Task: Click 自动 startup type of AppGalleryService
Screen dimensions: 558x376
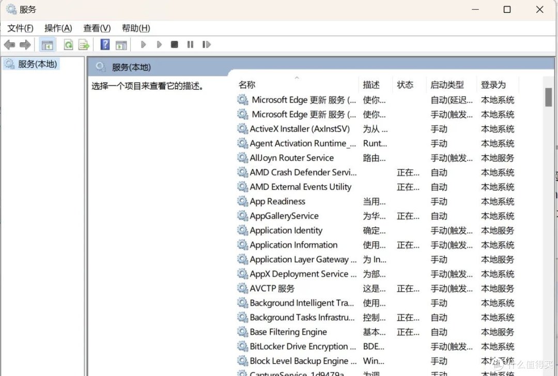Action: (439, 216)
